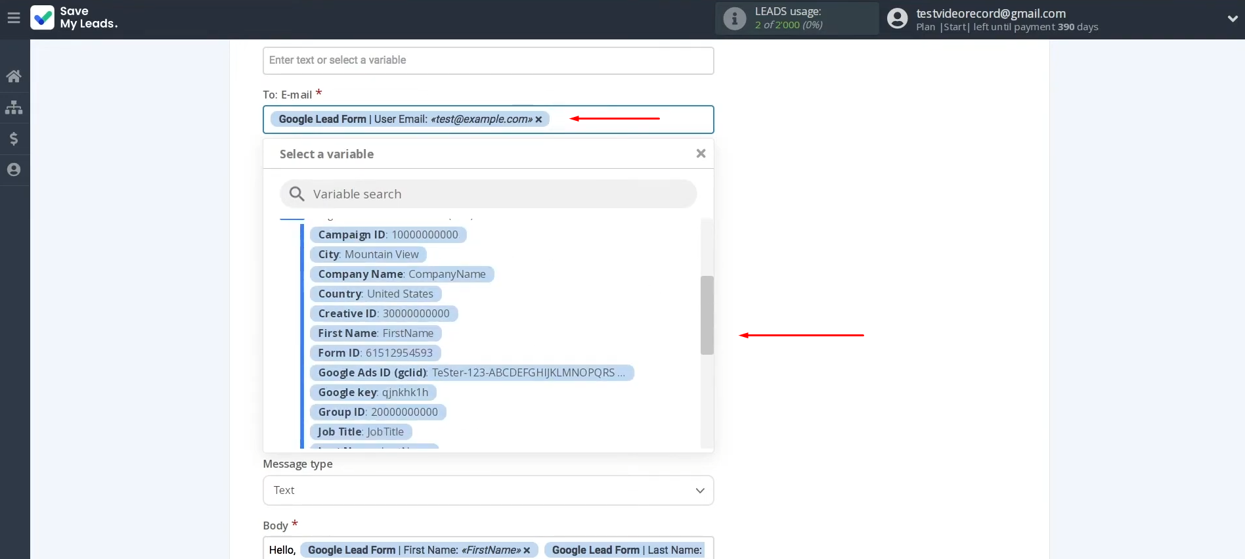Open the profile sidebar icon

pos(14,169)
